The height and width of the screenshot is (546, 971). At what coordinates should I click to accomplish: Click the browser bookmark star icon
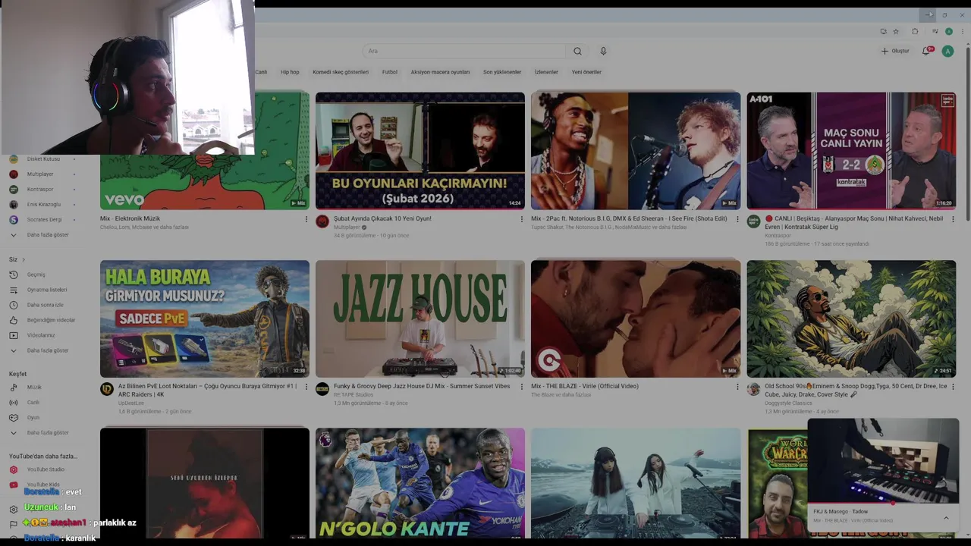pos(896,31)
